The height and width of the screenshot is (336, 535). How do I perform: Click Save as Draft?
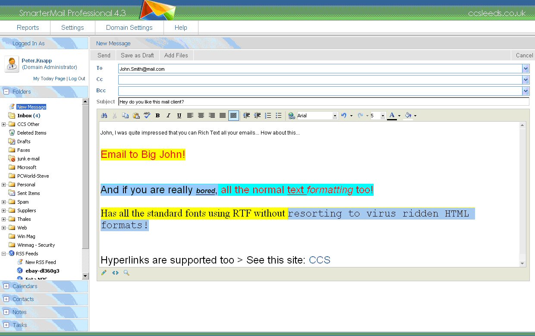point(137,55)
